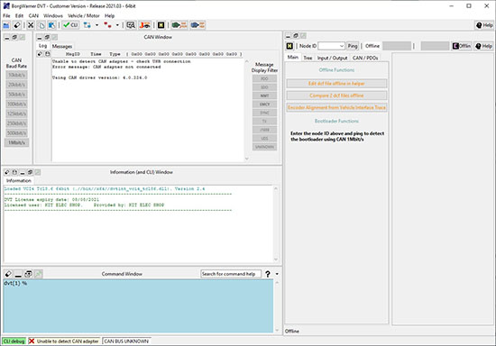496x346 pixels.
Task: Click the eraser clear icon in main toolbar
Action: pyautogui.click(x=17, y=25)
